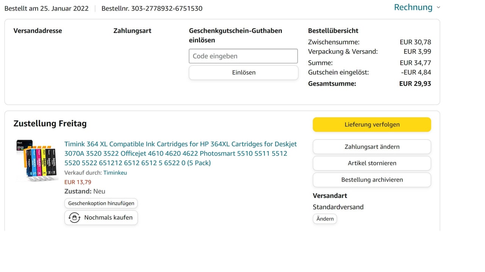Select the Gesamtsumme EUR 29,93 total
This screenshot has width=485, height=272.
[415, 84]
